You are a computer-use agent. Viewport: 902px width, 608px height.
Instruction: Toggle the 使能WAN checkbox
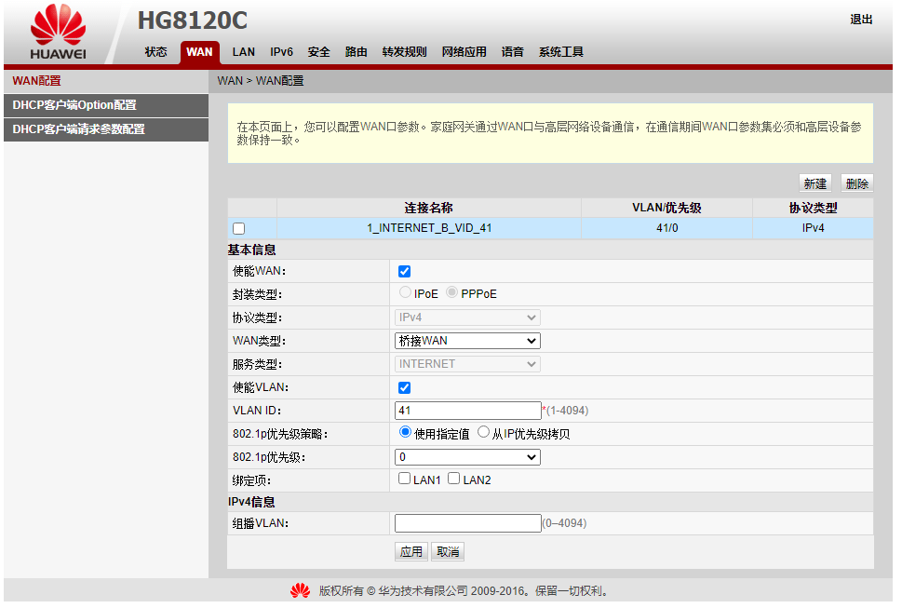[404, 272]
